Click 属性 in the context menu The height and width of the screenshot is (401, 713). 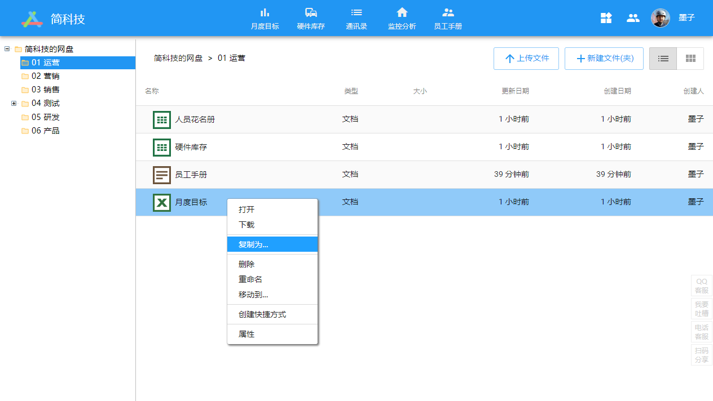[247, 334]
